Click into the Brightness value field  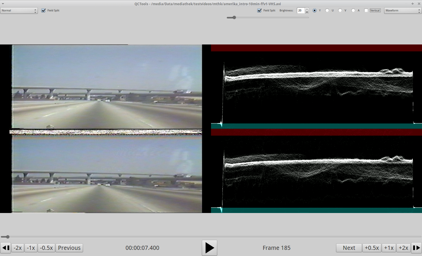click(x=301, y=11)
